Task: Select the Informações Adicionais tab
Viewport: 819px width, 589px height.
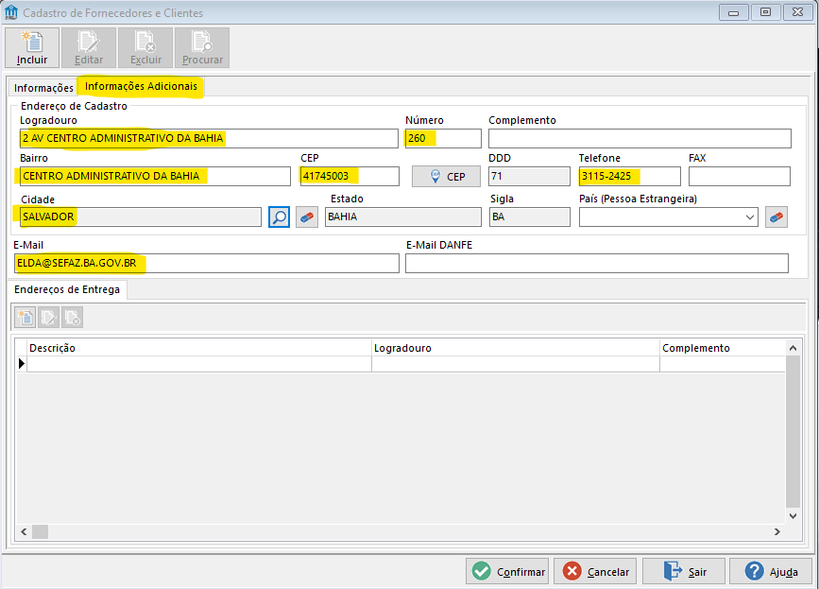Action: [x=141, y=86]
